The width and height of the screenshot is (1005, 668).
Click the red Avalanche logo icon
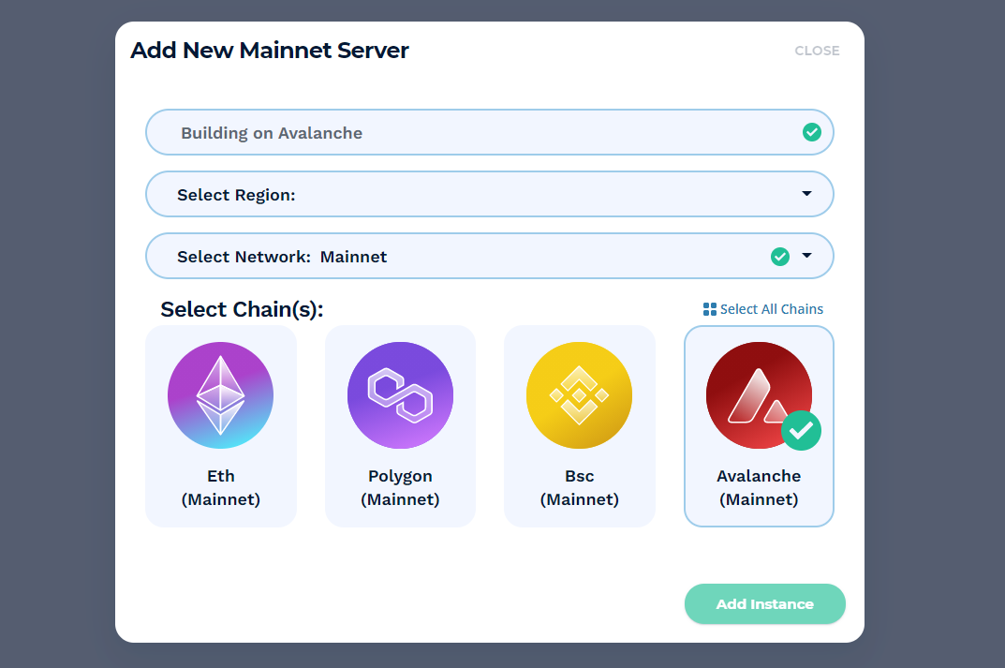[759, 395]
